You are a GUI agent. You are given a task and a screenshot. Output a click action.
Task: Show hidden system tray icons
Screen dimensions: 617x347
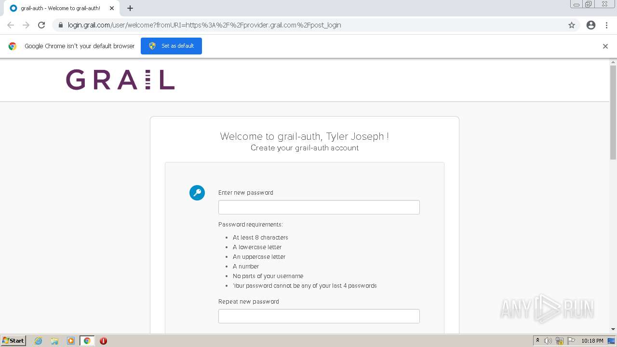tap(538, 341)
